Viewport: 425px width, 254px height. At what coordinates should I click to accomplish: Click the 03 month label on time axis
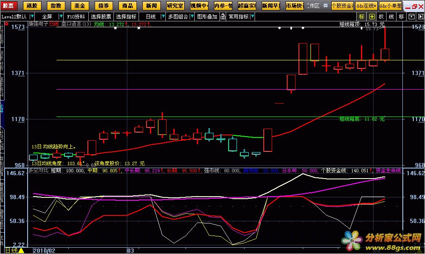click(x=131, y=251)
